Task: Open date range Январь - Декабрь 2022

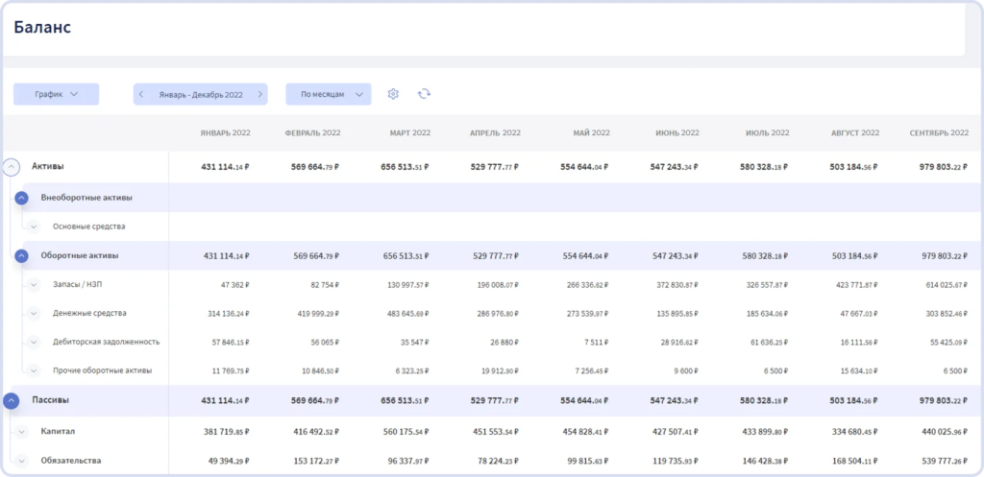Action: click(x=200, y=94)
